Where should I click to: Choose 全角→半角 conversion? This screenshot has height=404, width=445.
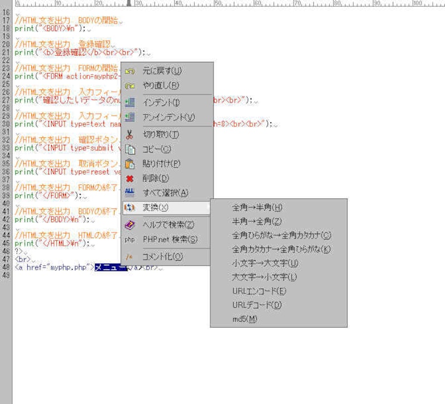tap(257, 207)
